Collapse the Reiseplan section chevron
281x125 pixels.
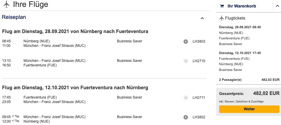202,18
